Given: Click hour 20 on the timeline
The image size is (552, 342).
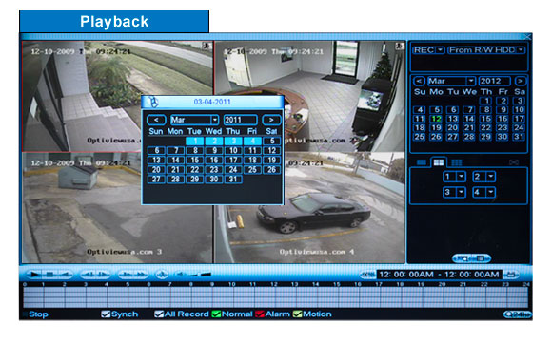Looking at the screenshot, I should pyautogui.click(x=443, y=284).
